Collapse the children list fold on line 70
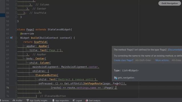 16,71
